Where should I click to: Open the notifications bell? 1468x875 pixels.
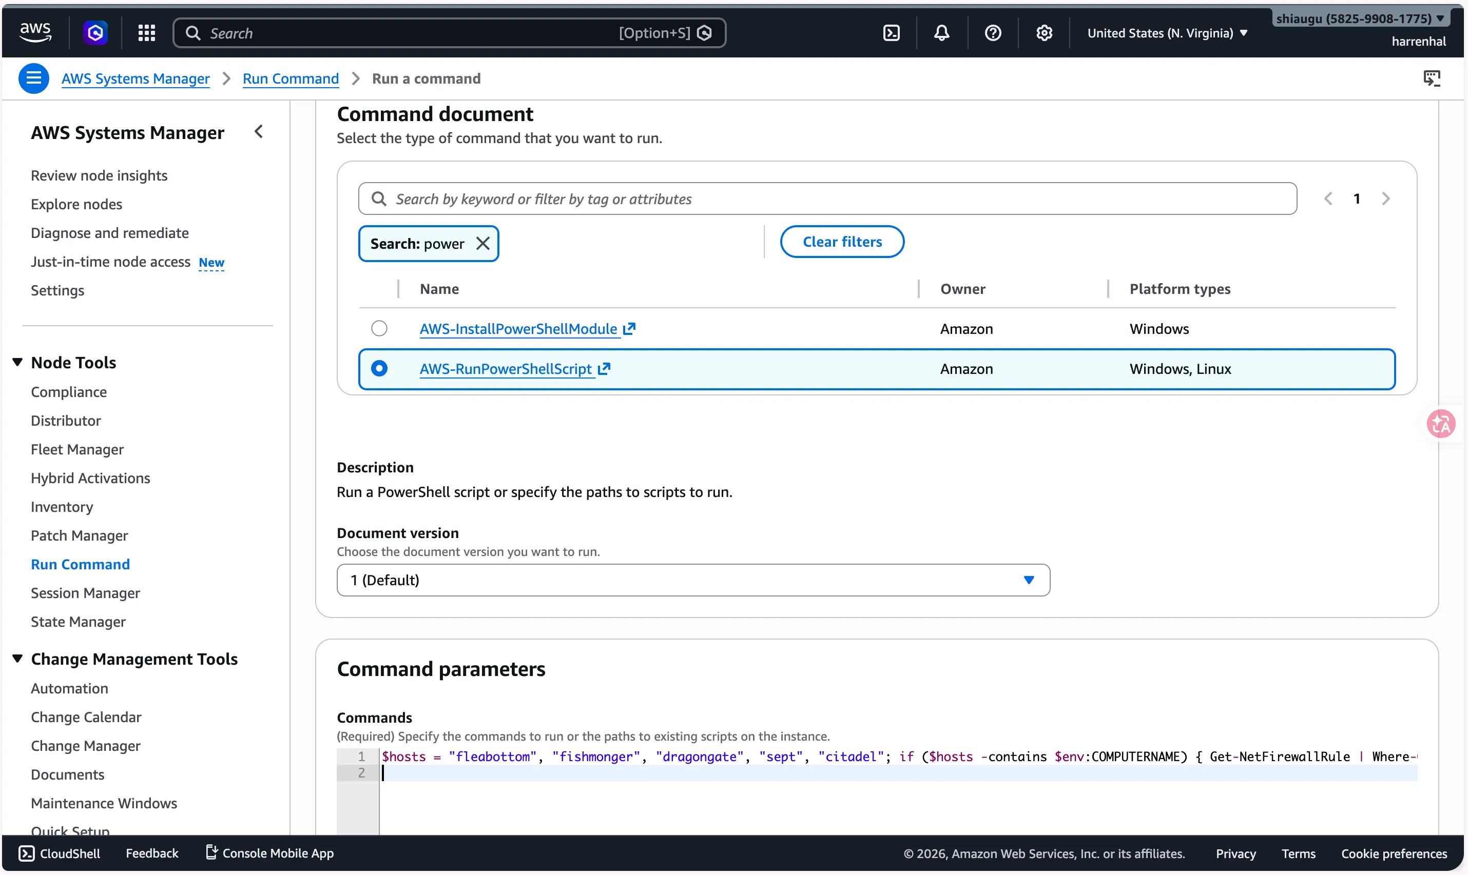coord(942,33)
